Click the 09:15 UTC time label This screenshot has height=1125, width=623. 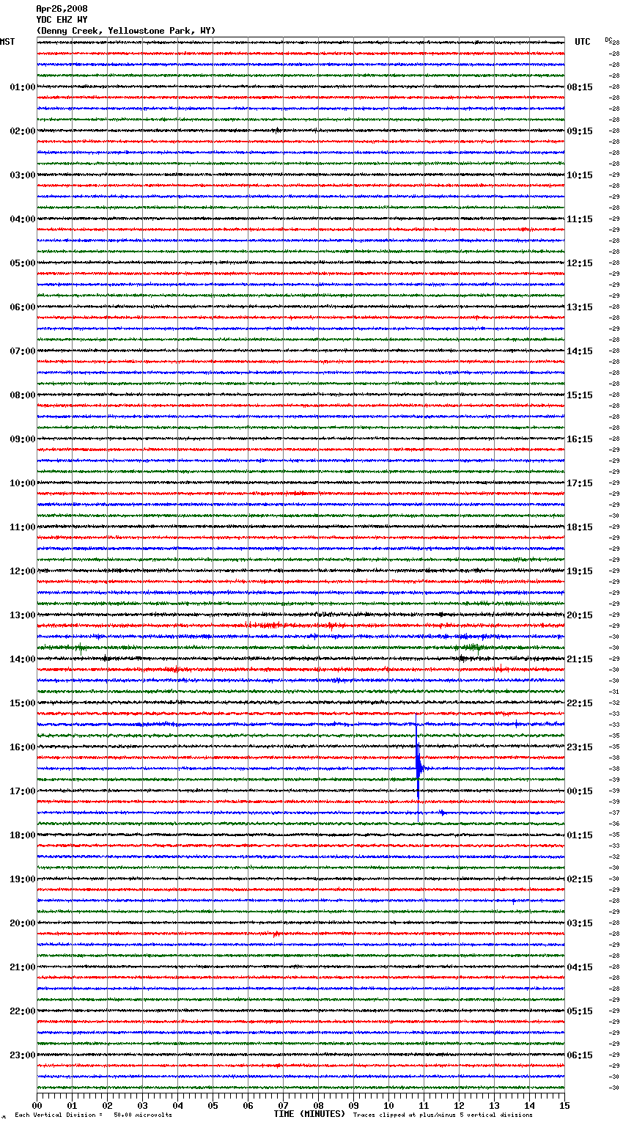click(580, 131)
